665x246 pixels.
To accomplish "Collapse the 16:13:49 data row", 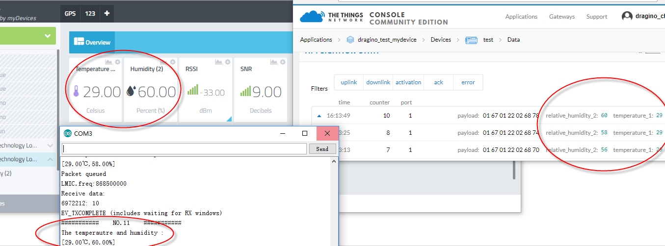I will point(319,116).
